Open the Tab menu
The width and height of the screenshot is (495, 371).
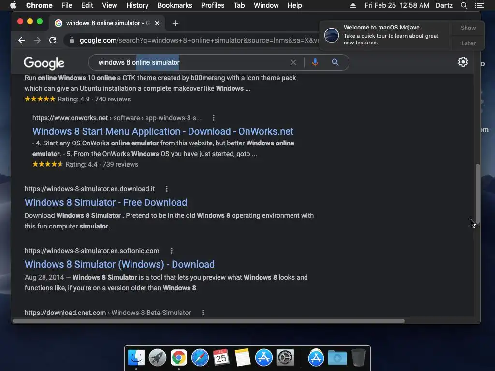[x=239, y=5]
